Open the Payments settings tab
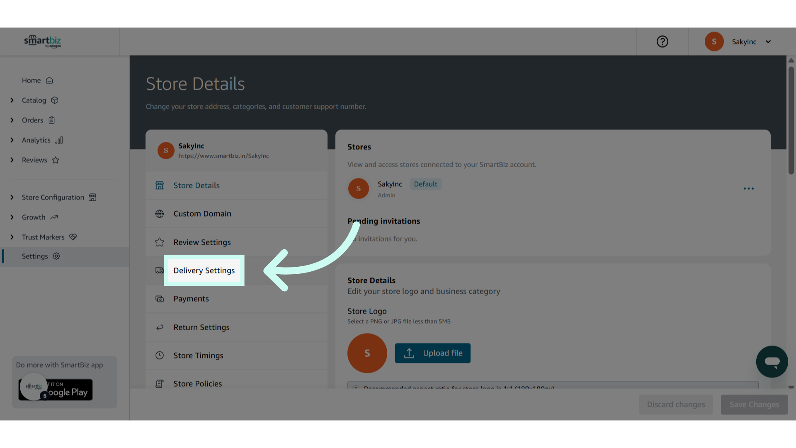 click(x=236, y=299)
